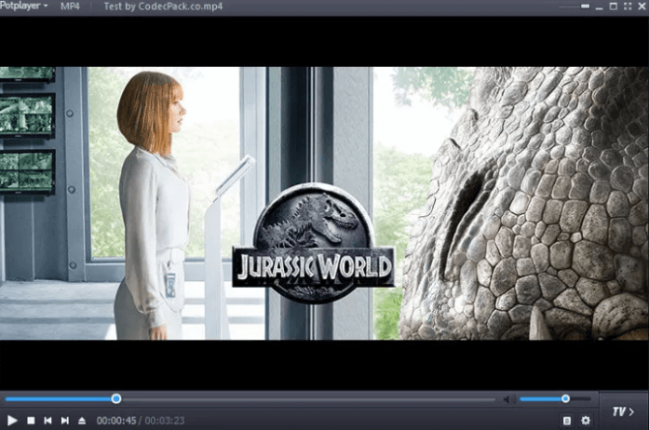Screen dimensions: 649x430
Task: Open the playlist panel icon
Action: point(567,421)
